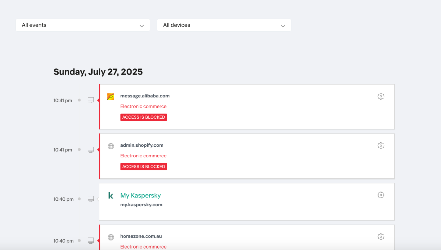This screenshot has height=250, width=441.
Task: Click the 10:41 pm timestamp for message.alibaba.com
Action: tap(63, 100)
